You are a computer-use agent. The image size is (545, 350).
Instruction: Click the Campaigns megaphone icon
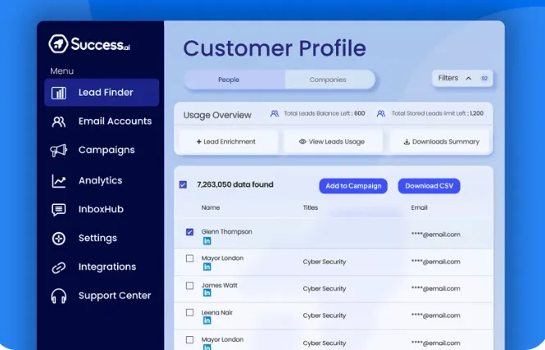[x=58, y=151]
